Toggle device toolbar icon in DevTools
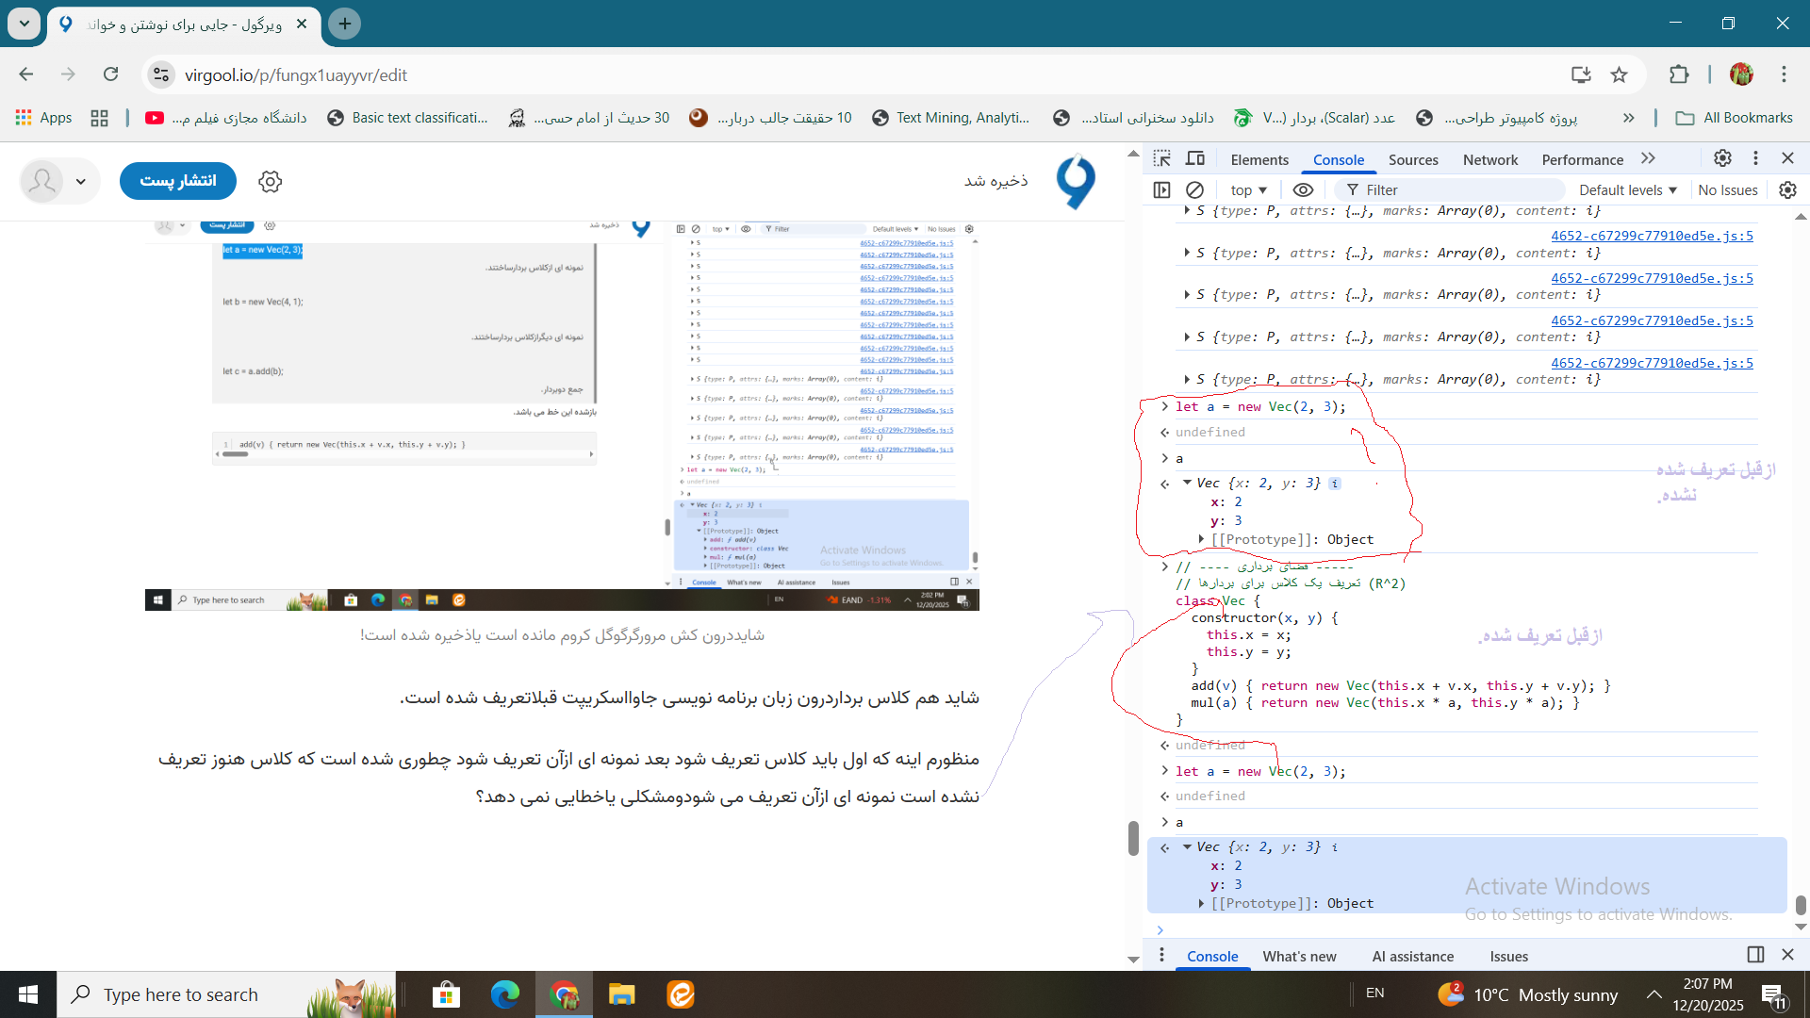 (1194, 158)
